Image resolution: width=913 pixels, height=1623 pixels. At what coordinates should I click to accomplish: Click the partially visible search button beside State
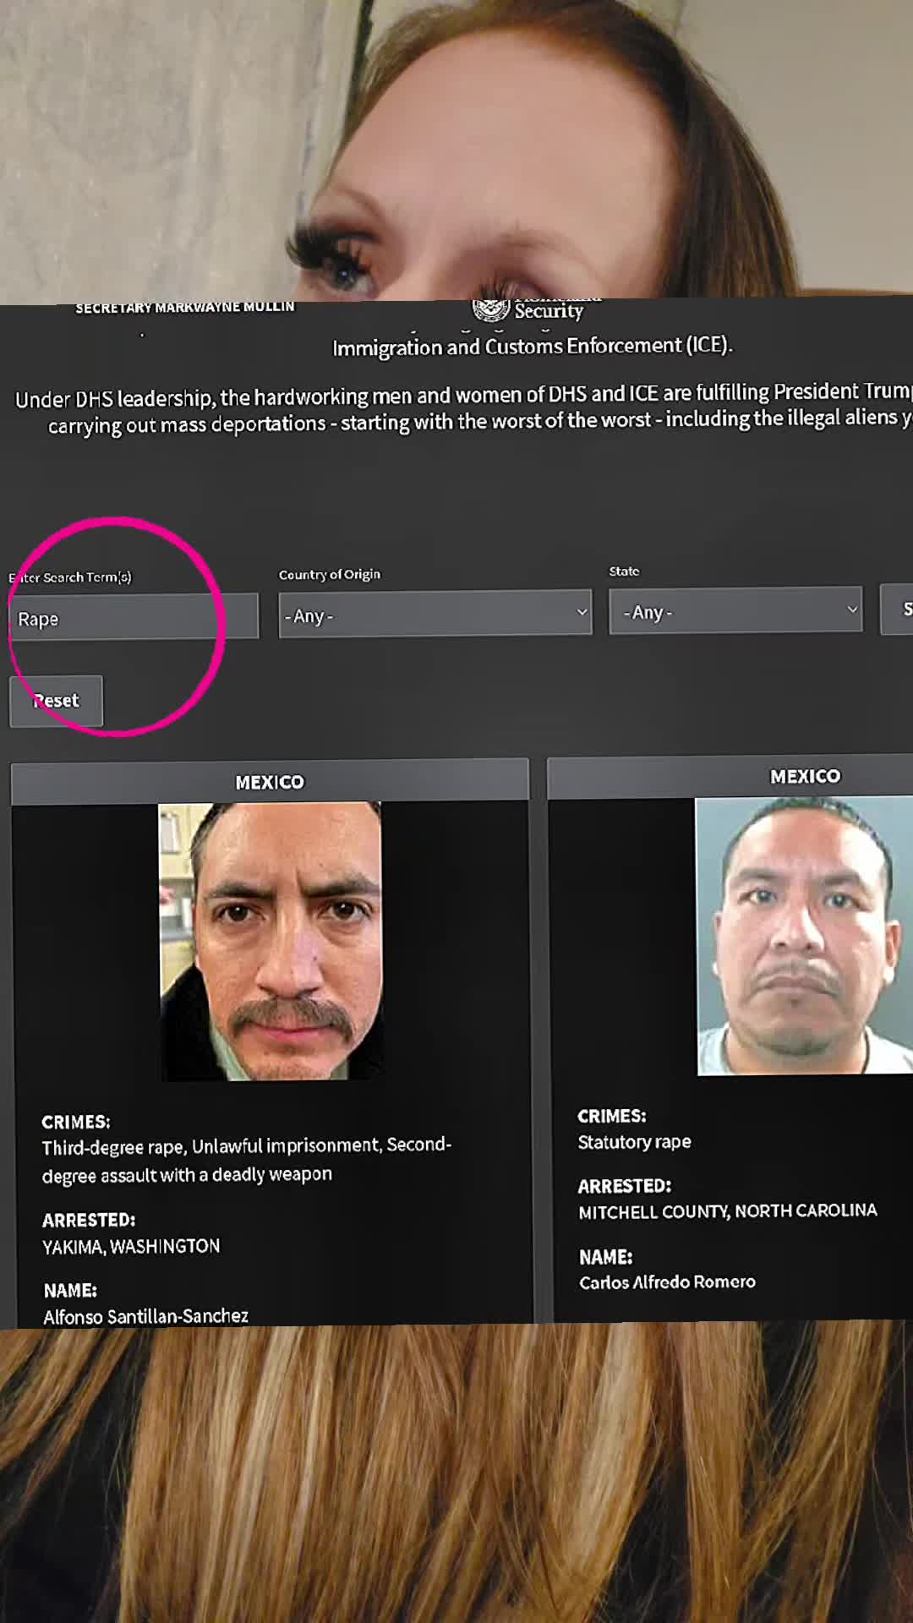(897, 608)
